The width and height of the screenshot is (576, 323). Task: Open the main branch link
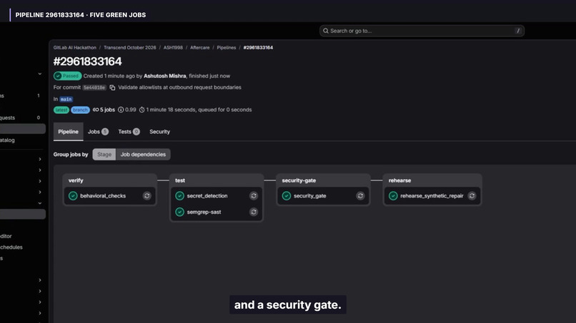[66, 99]
